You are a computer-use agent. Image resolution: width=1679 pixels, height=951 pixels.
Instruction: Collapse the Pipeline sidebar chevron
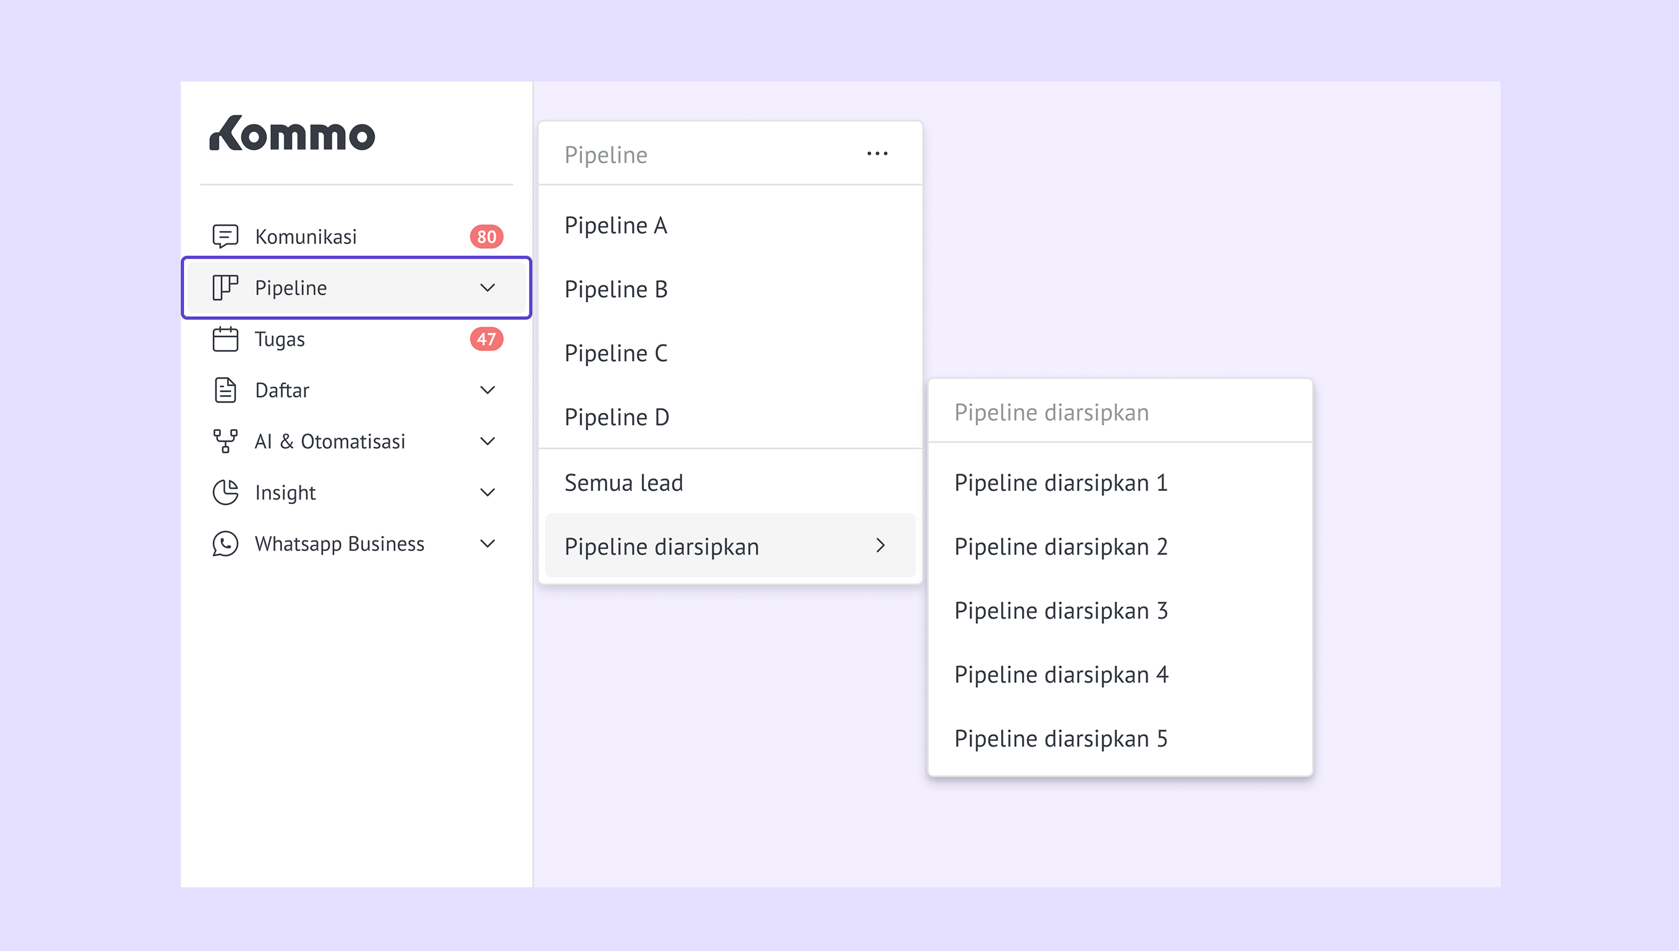487,287
